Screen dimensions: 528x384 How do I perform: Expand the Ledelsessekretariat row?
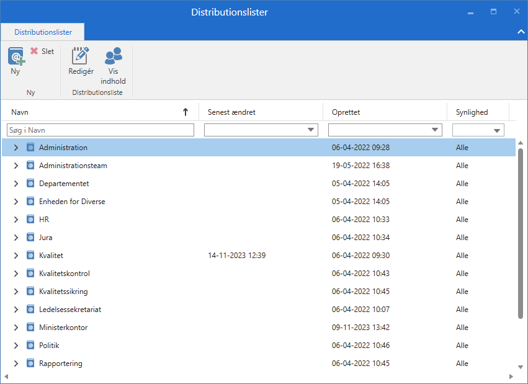tap(16, 310)
